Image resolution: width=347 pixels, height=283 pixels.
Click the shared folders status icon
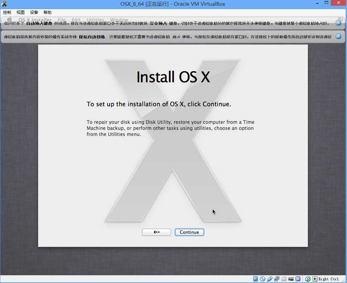coord(284,279)
